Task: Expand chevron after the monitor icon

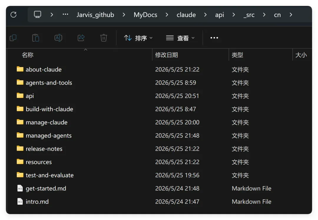Action: 52,15
